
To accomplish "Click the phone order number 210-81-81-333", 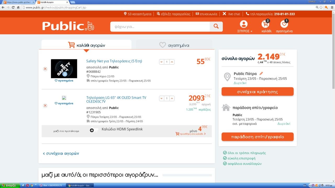I will click(x=284, y=14).
